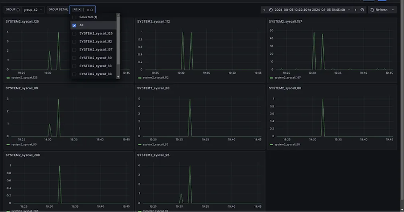The width and height of the screenshot is (404, 212).
Task: Click the clock icon in time picker
Action: pos(271,10)
